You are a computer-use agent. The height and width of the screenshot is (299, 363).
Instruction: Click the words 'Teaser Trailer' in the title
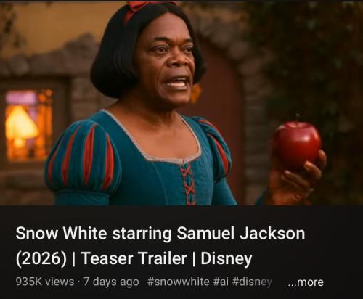134,258
